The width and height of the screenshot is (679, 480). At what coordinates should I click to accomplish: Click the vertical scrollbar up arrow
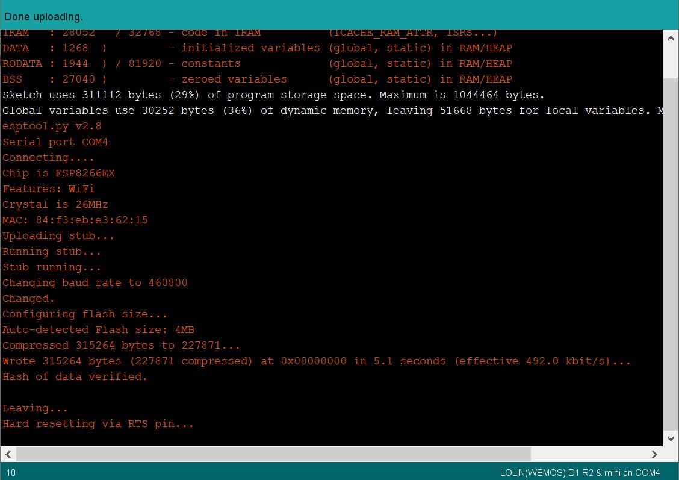[670, 38]
